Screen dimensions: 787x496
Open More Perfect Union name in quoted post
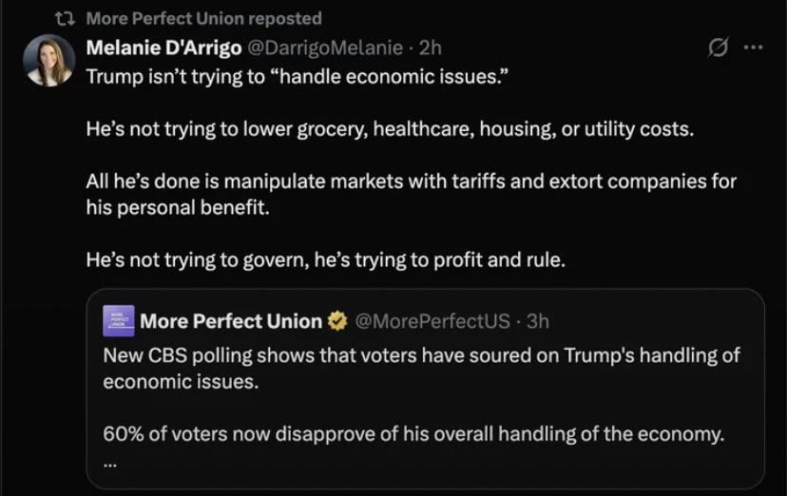pos(231,321)
